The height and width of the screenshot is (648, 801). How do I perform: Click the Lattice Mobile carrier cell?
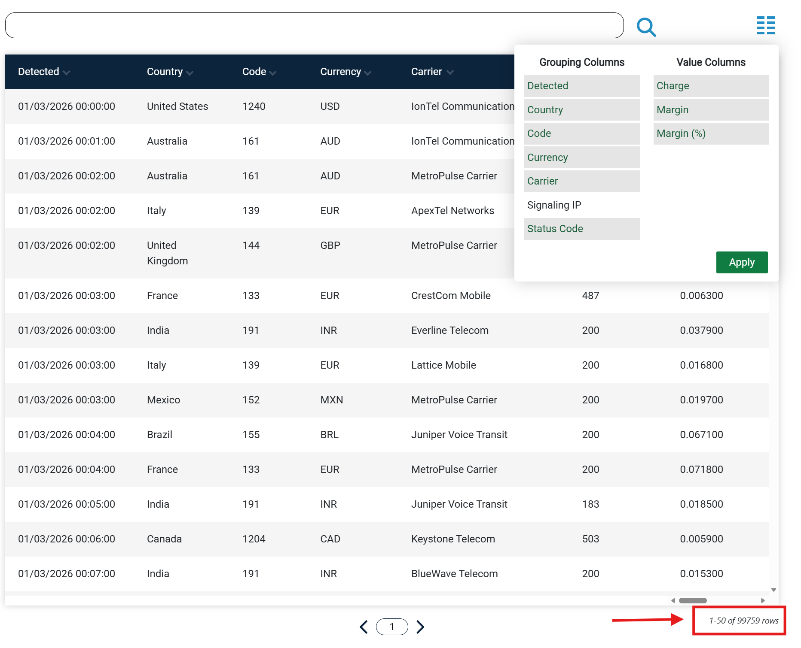443,365
